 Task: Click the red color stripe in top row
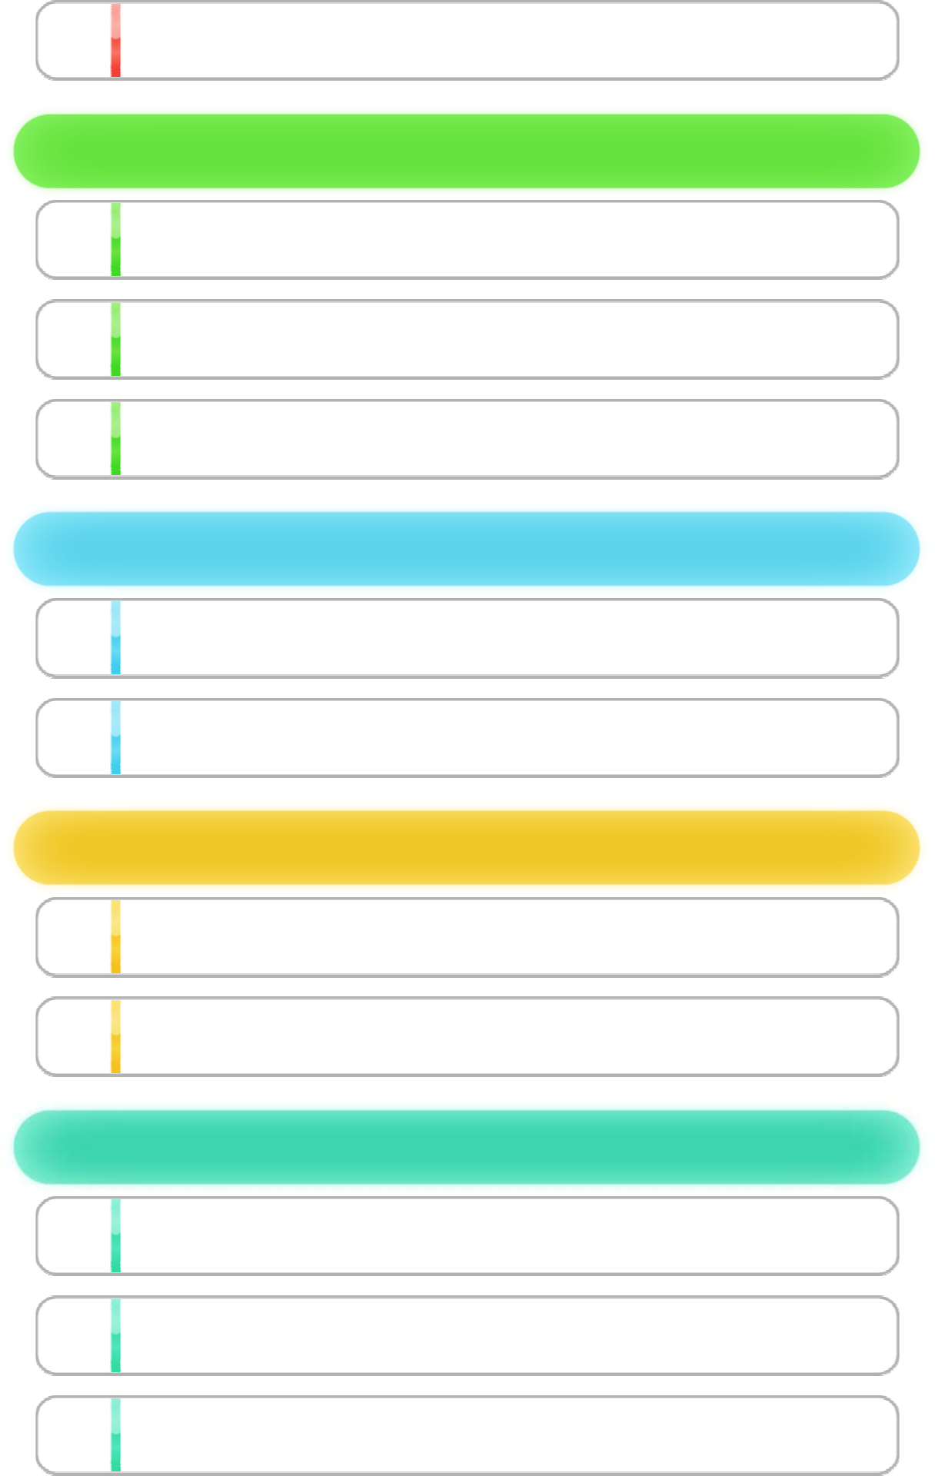[115, 40]
